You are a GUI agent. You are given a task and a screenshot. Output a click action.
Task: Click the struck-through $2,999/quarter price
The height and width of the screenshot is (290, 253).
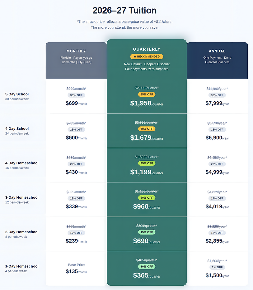(x=147, y=88)
